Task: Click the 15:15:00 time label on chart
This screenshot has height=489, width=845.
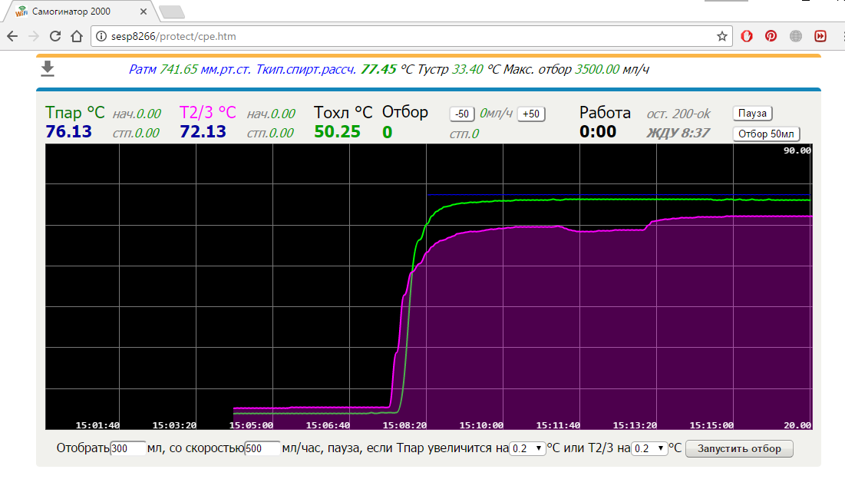Action: click(x=711, y=425)
